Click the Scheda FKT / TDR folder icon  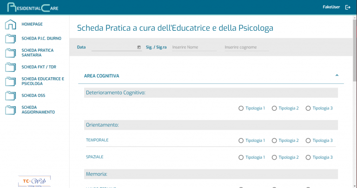tap(10, 67)
